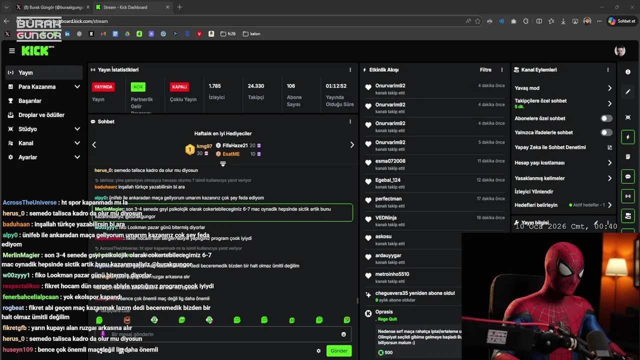Open Etkinlik Akışı three-dot menu

502,70
